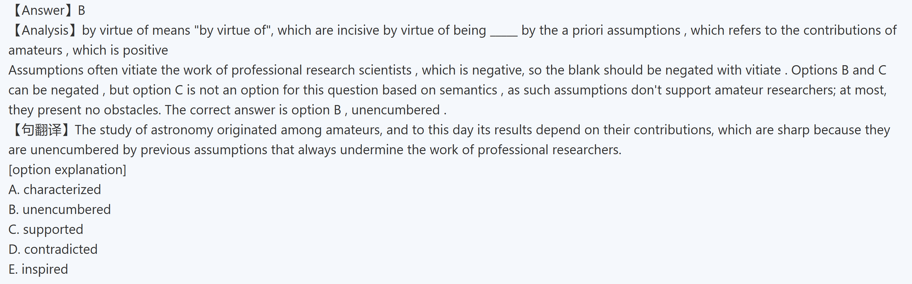Screen dimensions: 912x284
Task: Choose option E. inspired
Action: click(x=38, y=269)
